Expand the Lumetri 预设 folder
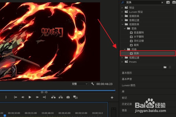The image size is (176, 117). click(122, 12)
